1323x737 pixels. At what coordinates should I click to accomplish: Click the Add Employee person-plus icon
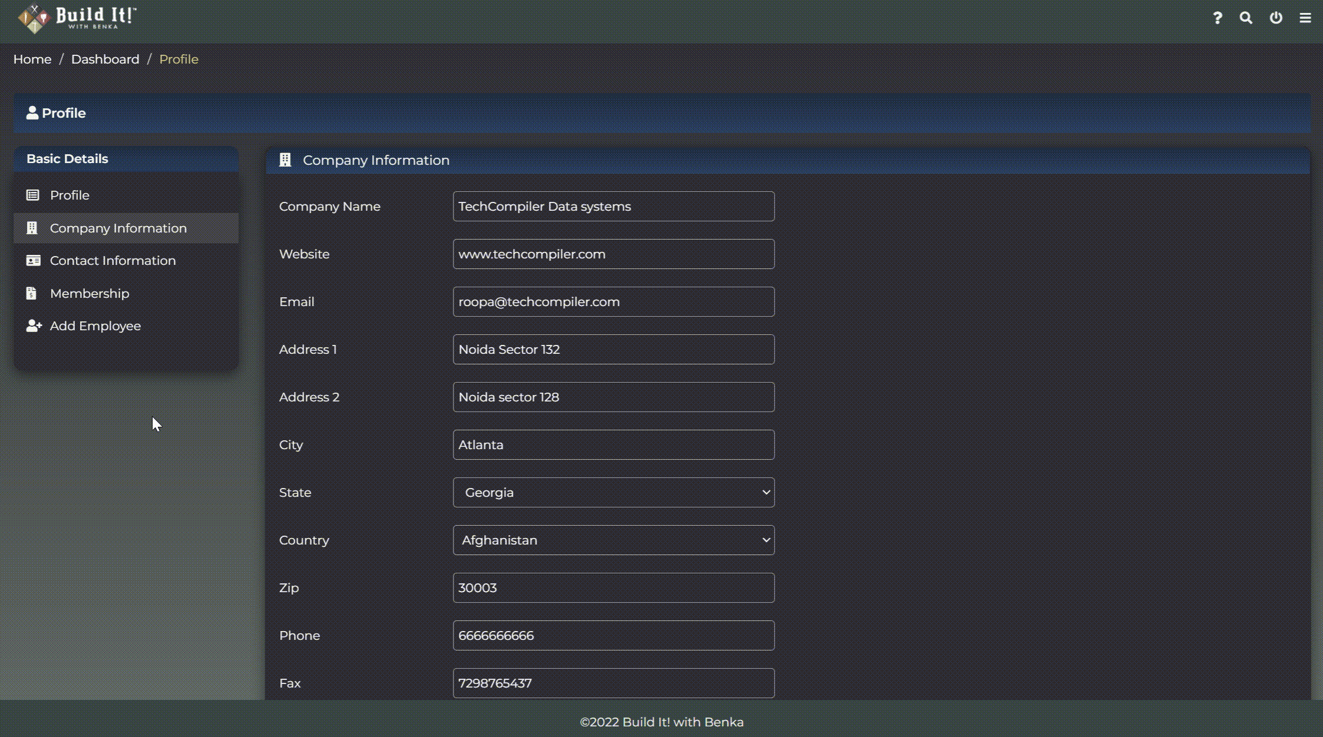(34, 326)
